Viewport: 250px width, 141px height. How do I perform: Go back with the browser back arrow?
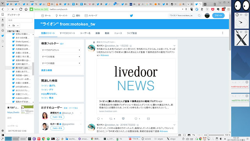point(3,9)
